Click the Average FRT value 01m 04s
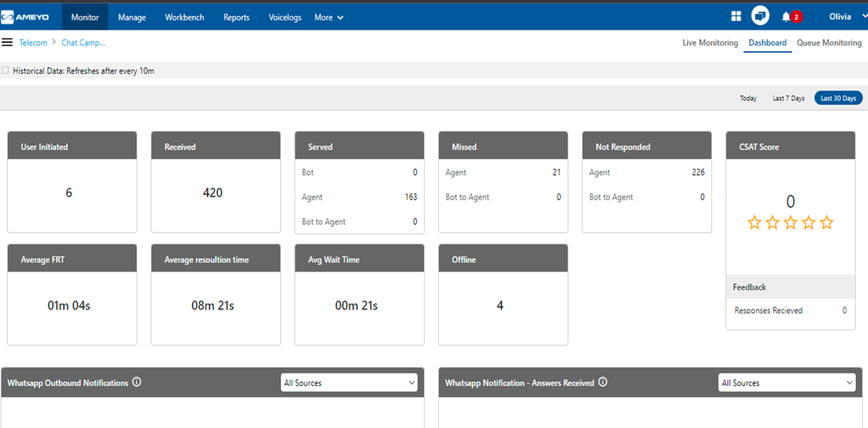The image size is (868, 428). point(69,306)
